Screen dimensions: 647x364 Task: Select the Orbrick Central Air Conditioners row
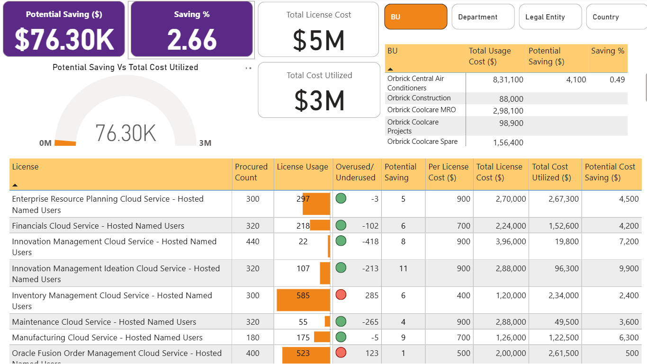(507, 83)
